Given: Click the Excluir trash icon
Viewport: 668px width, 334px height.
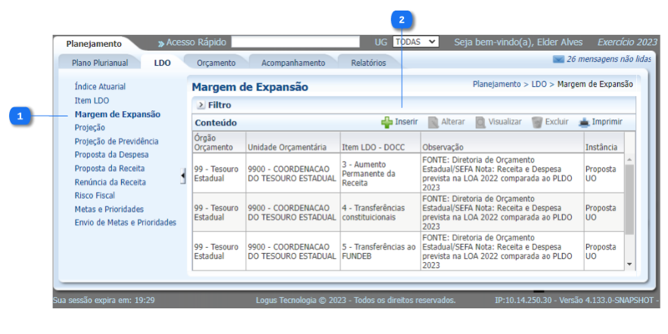Looking at the screenshot, I should coord(537,122).
